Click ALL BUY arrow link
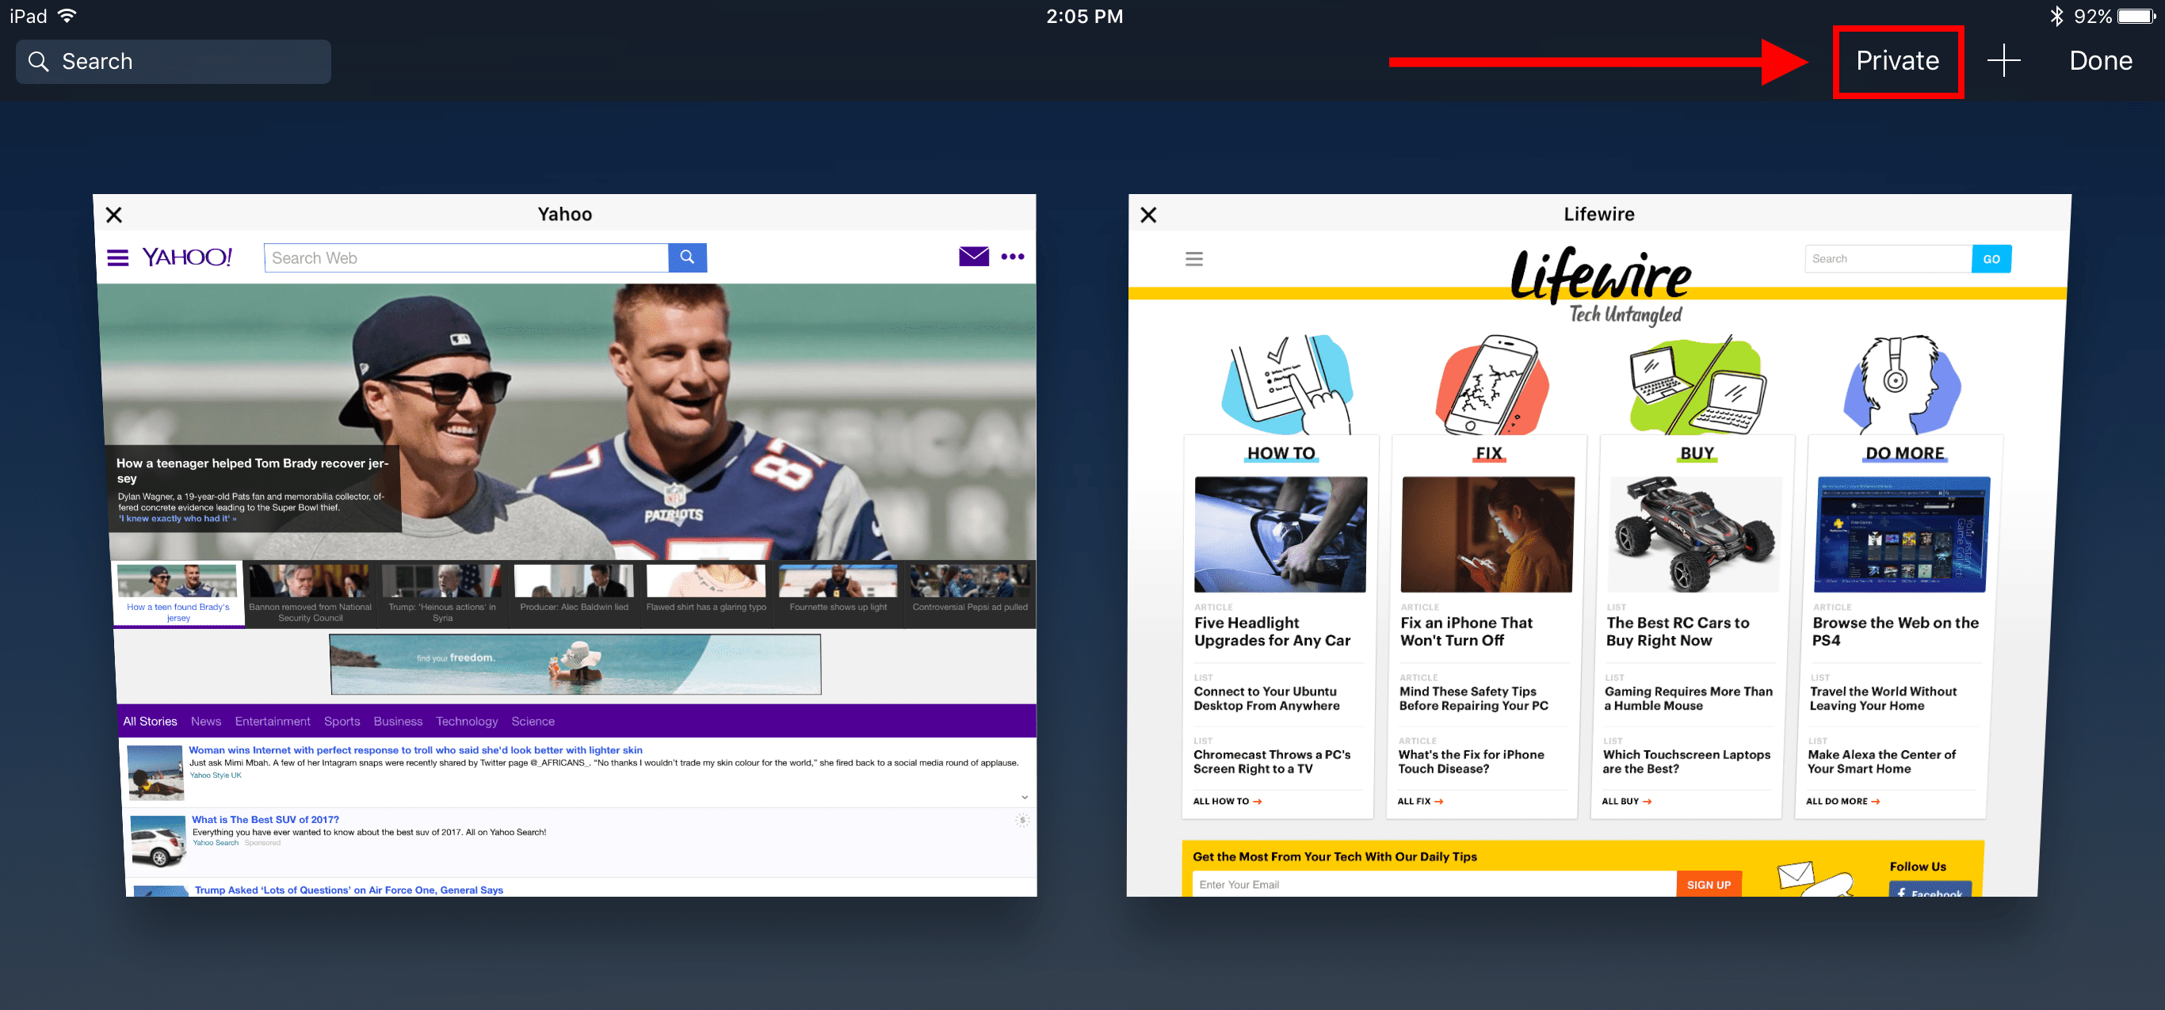This screenshot has height=1010, width=2165. [x=1626, y=801]
